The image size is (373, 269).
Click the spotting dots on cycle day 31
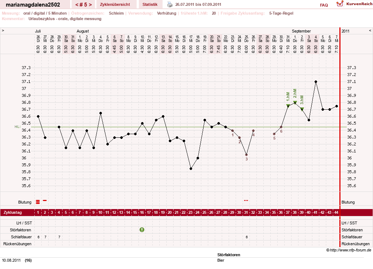click(x=246, y=200)
